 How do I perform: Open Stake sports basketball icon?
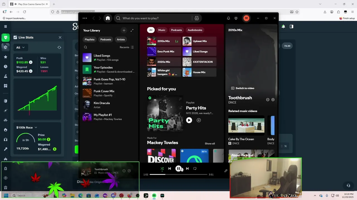pyautogui.click(x=6, y=47)
